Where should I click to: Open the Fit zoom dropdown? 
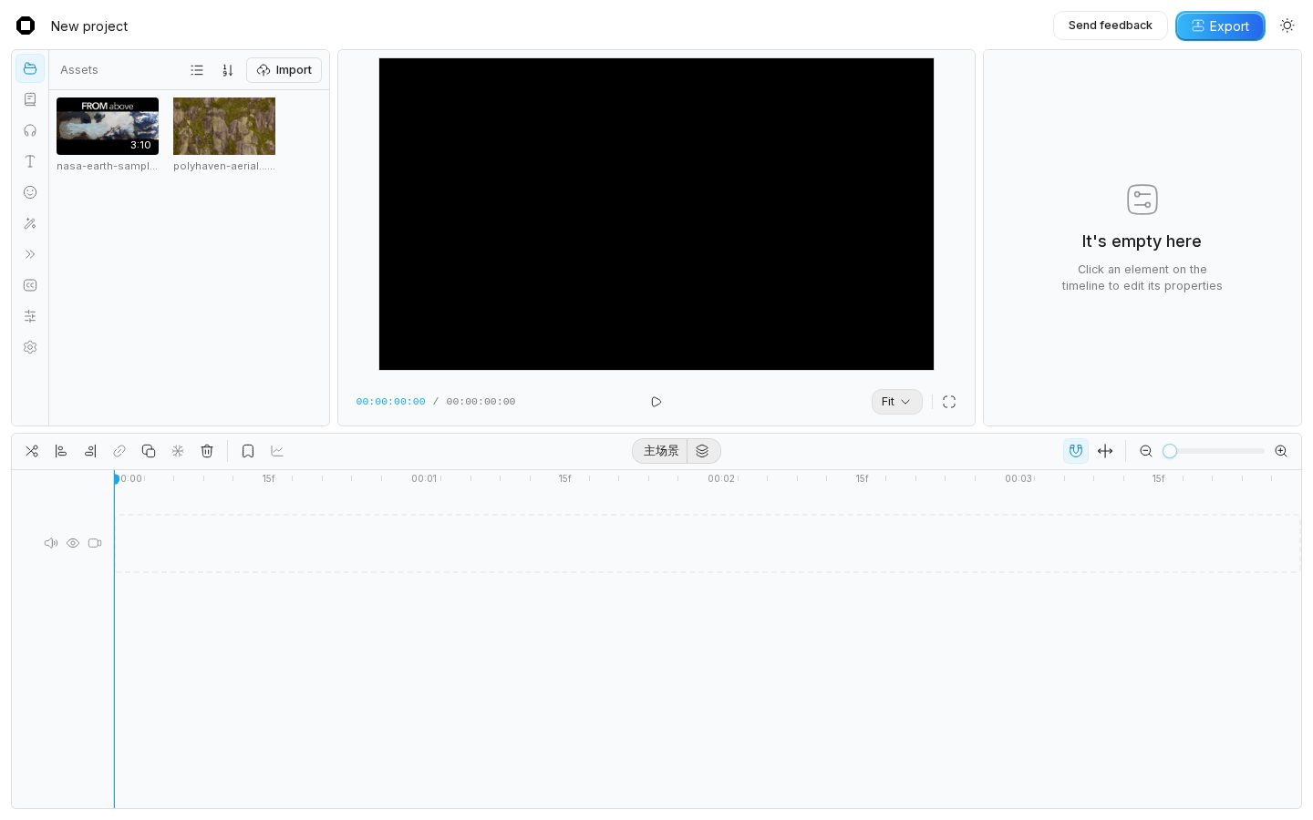(897, 402)
